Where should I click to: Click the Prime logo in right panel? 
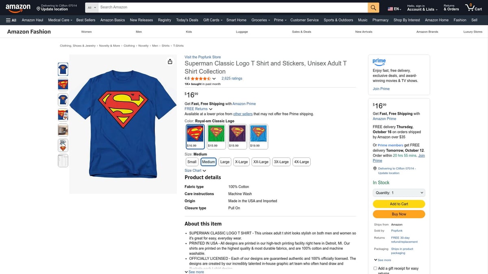379,62
